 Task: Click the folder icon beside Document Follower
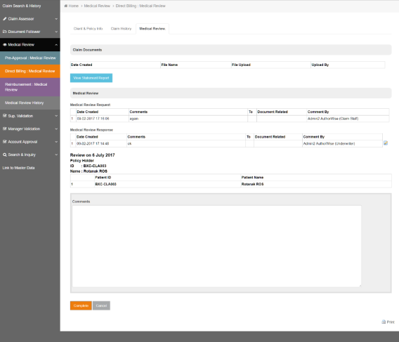[x=5, y=32]
